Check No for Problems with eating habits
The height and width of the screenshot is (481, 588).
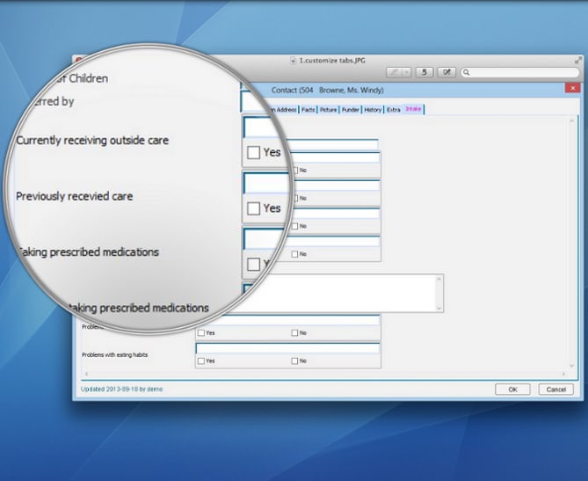(x=294, y=361)
